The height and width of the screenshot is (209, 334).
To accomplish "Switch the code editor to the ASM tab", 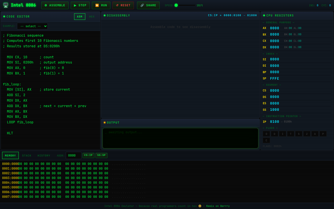I will [80, 17].
